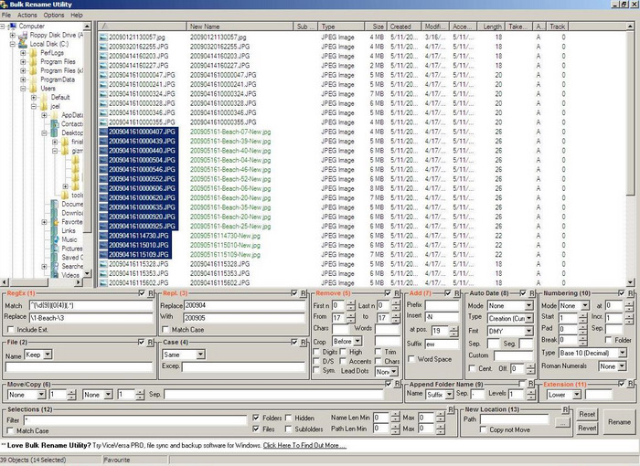
Task: Open the Options menu
Action: (54, 16)
